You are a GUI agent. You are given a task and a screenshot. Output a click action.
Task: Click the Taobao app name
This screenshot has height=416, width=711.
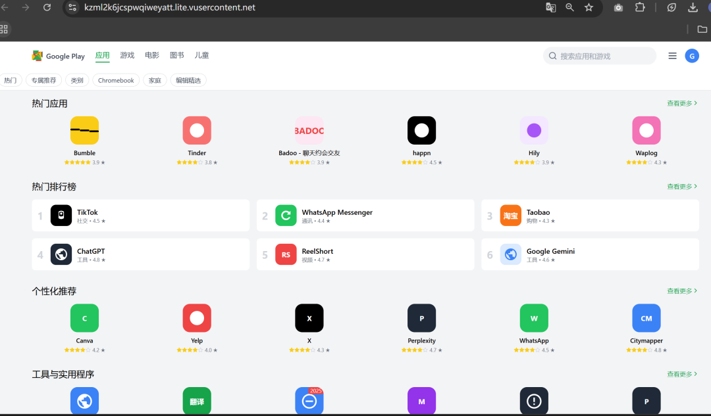click(x=539, y=212)
